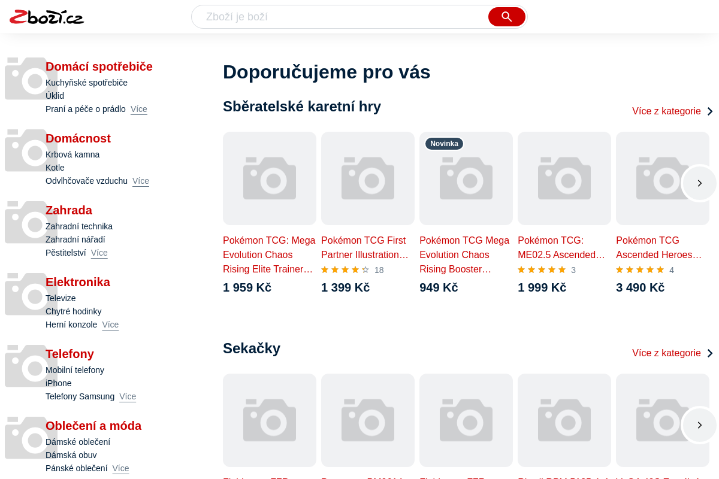Screen dimensions: 719x479
Task: Advance the Sekačky carousel arrow
Action: (699, 425)
